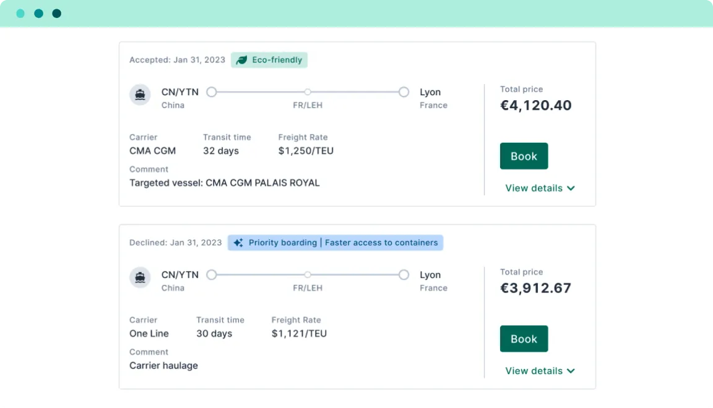Click the FR/LEH port label in the declined quote
This screenshot has width=713, height=408.
pyautogui.click(x=308, y=288)
